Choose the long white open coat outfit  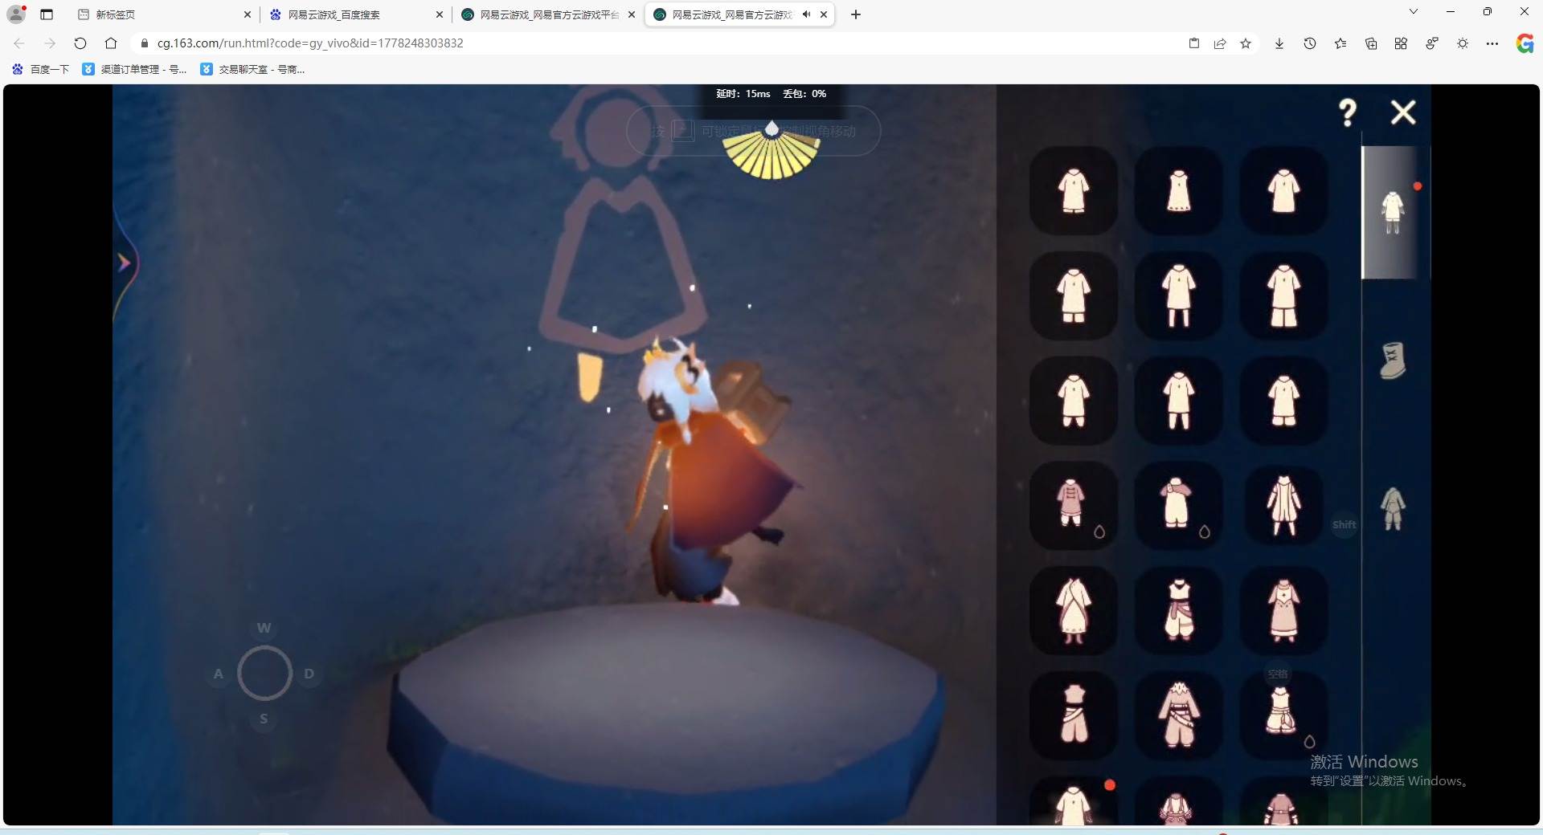(x=1284, y=505)
